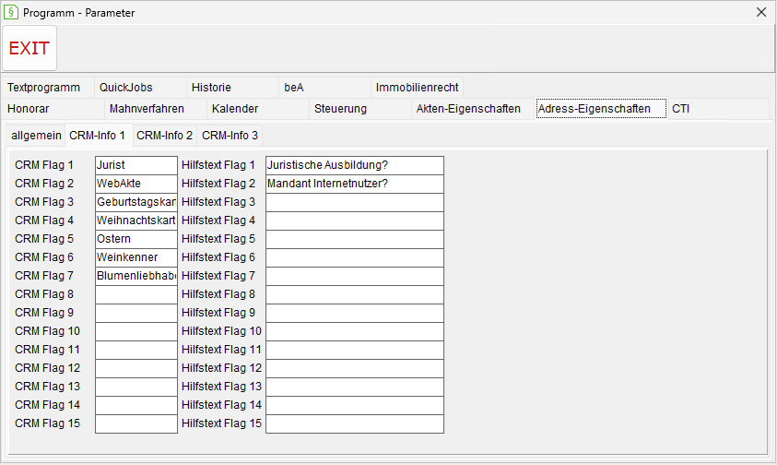This screenshot has width=777, height=465.
Task: Click the empty Hilfstext Flag 14 field
Action: [x=355, y=405]
